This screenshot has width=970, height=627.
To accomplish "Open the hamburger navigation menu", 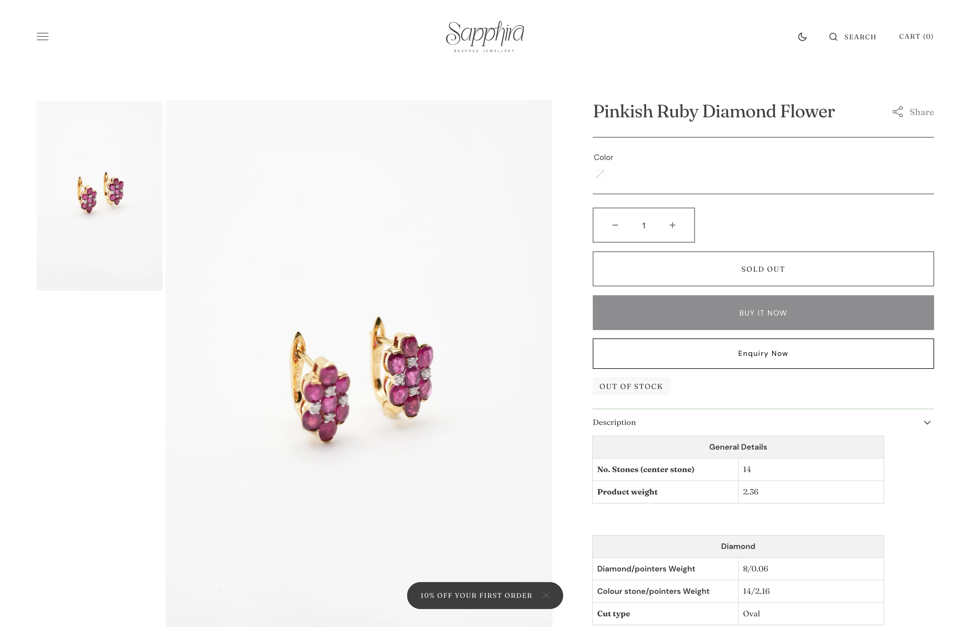I will [42, 36].
